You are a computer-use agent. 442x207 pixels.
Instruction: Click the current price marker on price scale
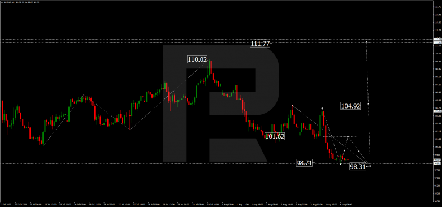tap(437, 160)
